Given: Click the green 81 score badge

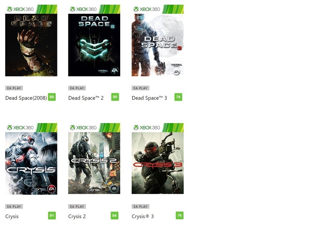Looking at the screenshot, I should pos(52,216).
